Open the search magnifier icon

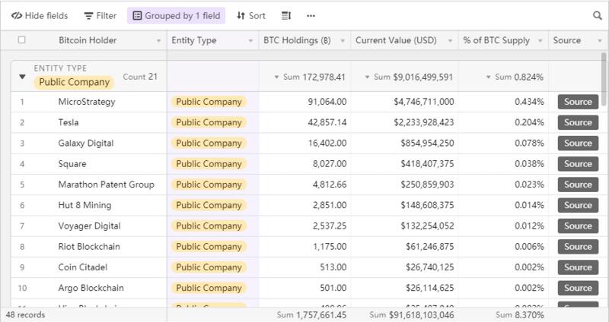(598, 15)
